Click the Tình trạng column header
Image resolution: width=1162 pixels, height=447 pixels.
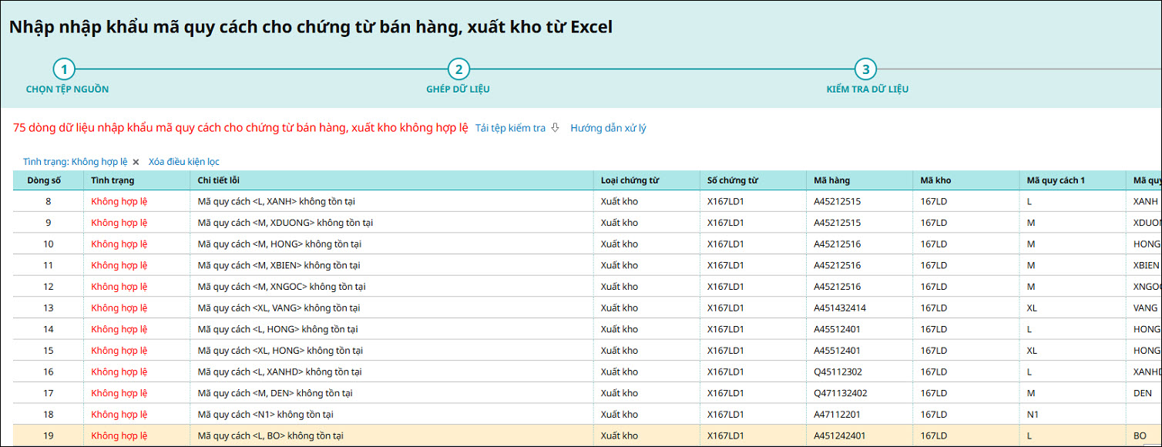(x=113, y=180)
